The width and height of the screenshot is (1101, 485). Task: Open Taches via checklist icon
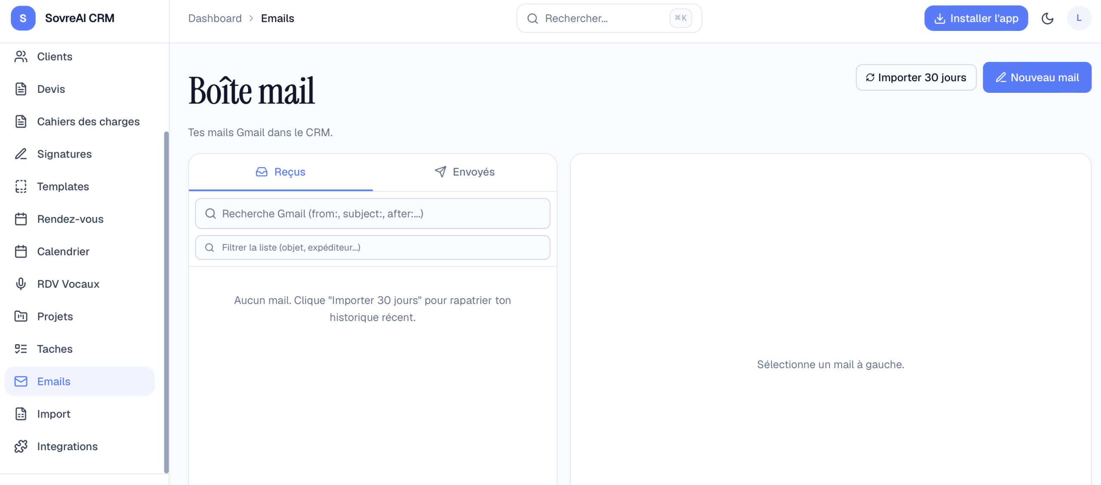[21, 349]
